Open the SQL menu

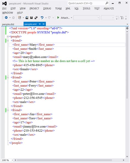[77, 9]
